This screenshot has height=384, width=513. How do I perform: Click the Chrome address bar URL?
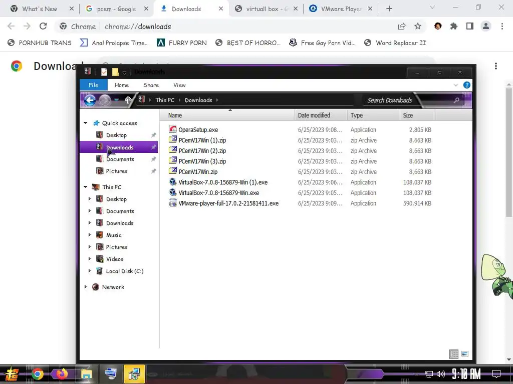138,26
